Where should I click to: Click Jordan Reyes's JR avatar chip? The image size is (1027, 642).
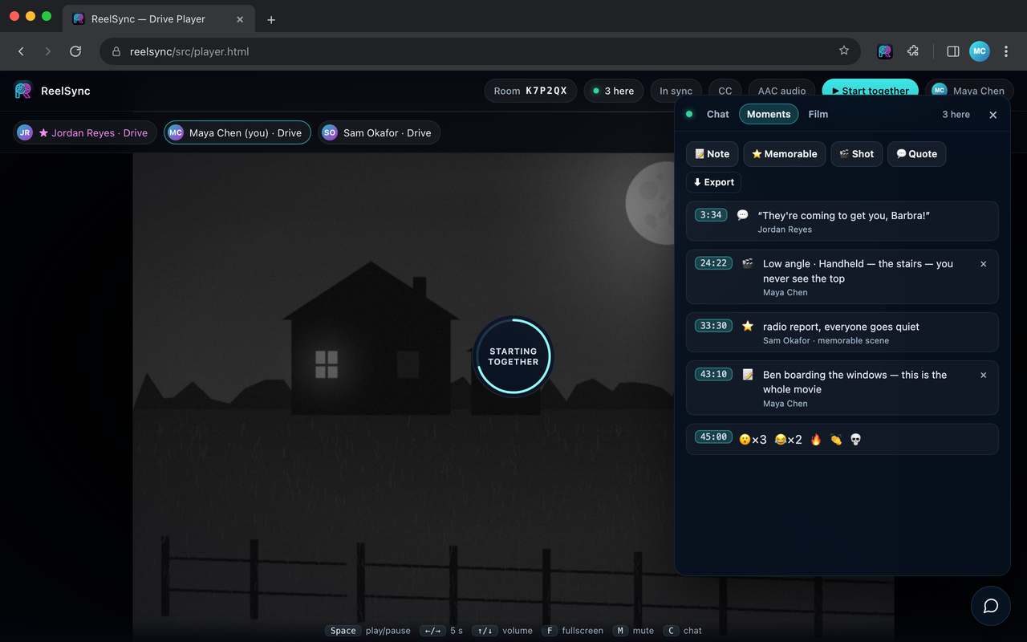point(83,133)
